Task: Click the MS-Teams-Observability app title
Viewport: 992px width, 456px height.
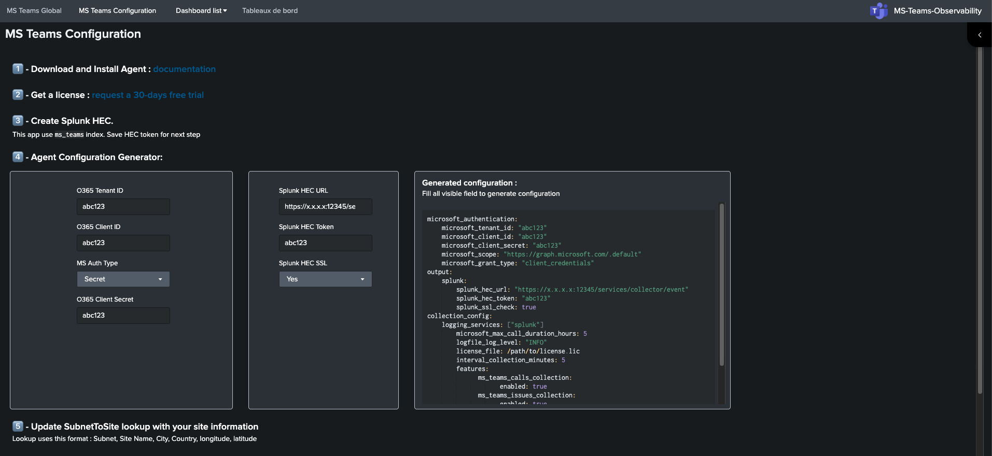Action: click(938, 11)
